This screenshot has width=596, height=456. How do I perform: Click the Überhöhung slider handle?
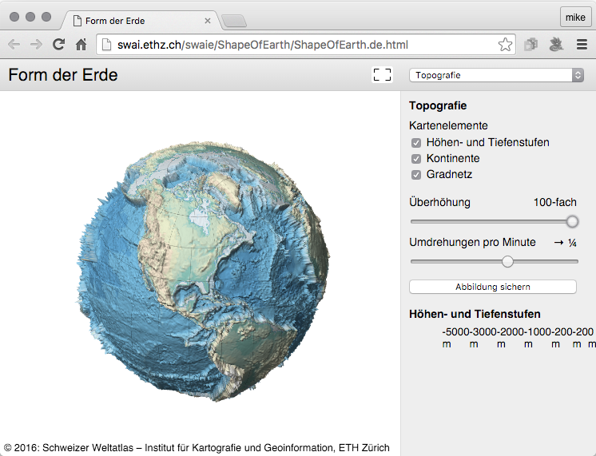(x=572, y=221)
